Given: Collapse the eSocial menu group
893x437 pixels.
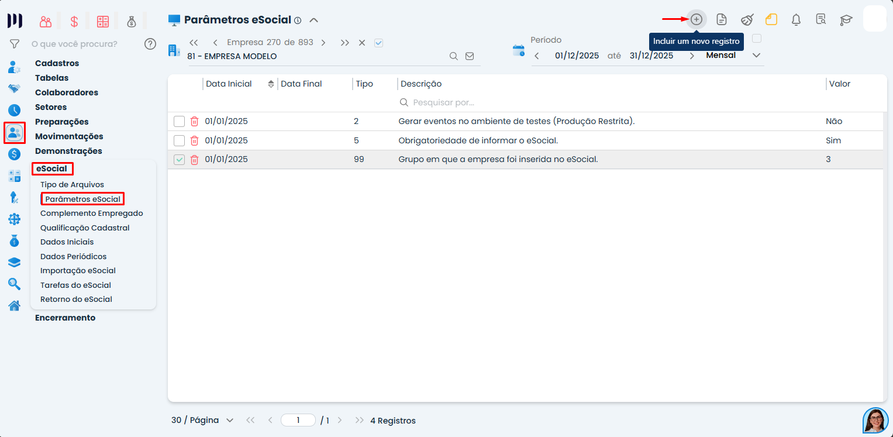Looking at the screenshot, I should coord(52,169).
